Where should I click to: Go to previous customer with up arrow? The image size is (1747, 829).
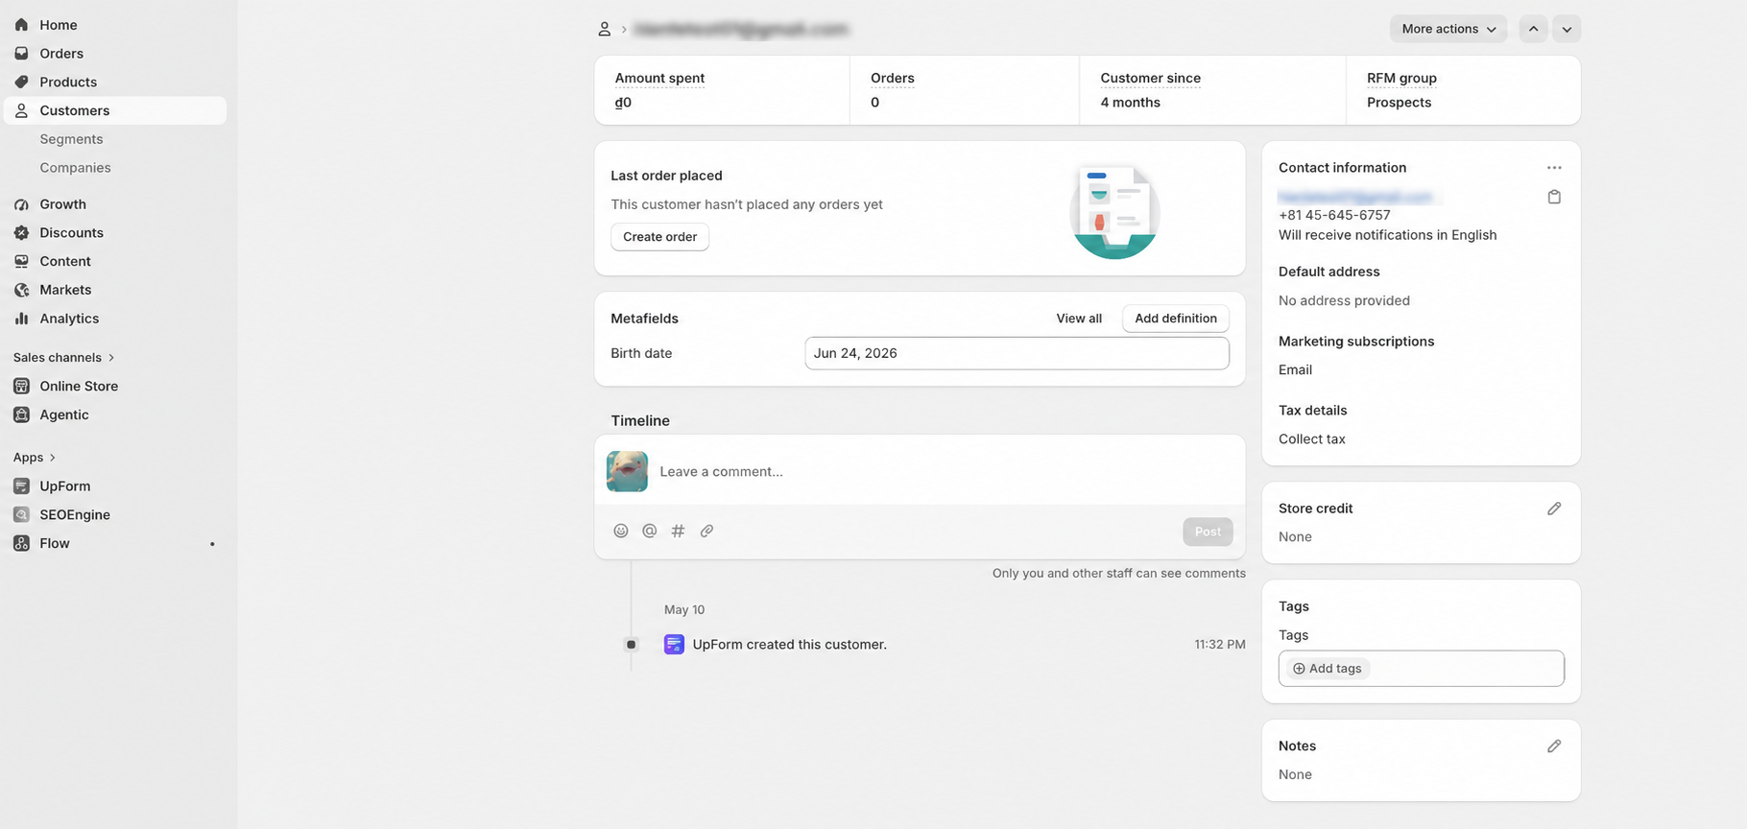(1533, 29)
